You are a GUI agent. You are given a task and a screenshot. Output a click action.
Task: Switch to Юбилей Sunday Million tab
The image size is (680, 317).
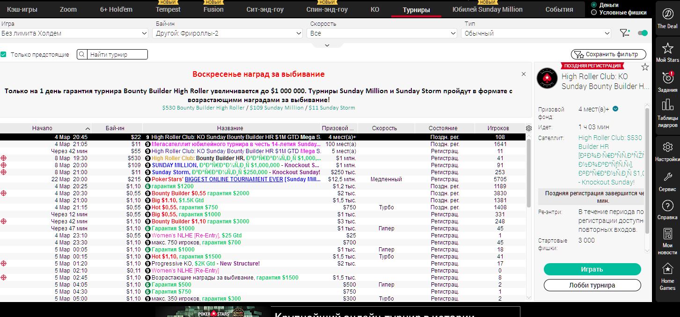[x=488, y=9]
